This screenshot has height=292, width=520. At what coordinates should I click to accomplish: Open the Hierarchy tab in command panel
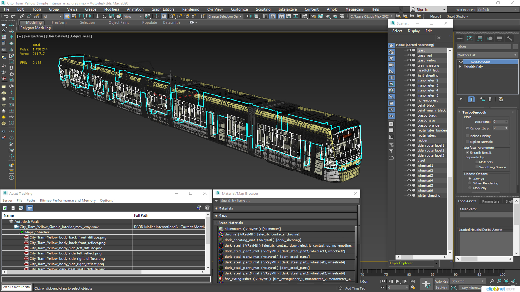[x=480, y=38]
